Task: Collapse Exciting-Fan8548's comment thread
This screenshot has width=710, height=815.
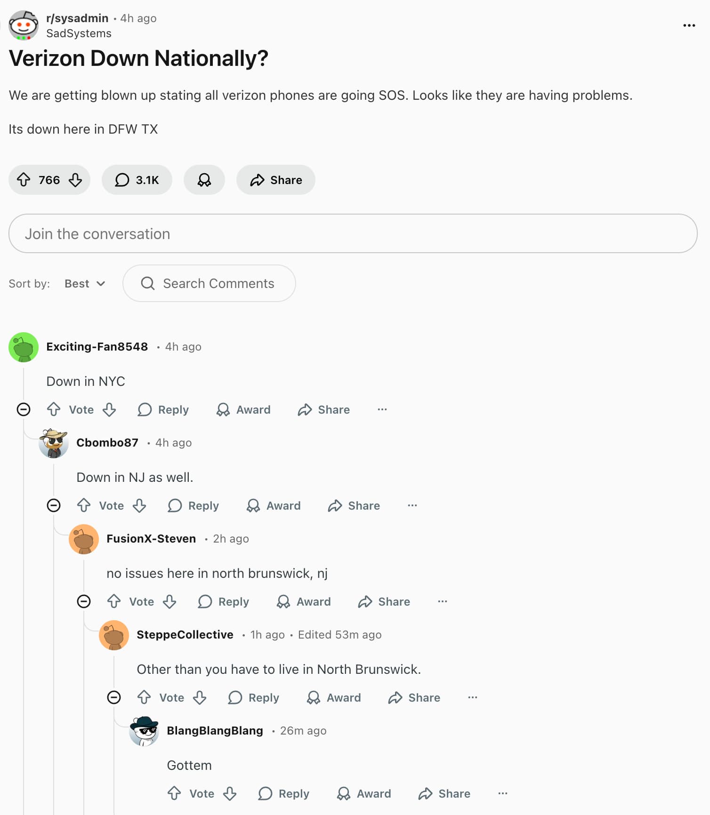Action: (24, 409)
